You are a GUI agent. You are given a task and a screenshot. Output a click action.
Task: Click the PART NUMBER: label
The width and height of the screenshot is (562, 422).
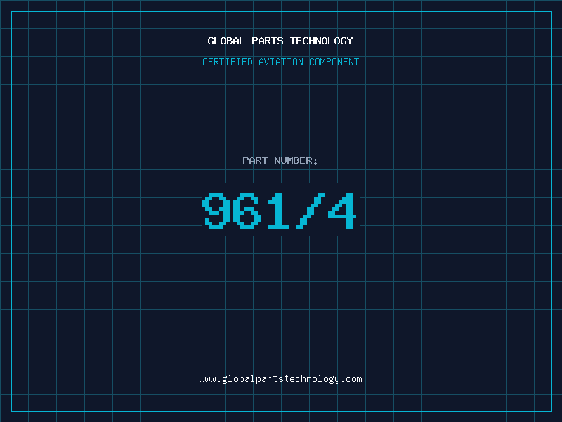(280, 160)
